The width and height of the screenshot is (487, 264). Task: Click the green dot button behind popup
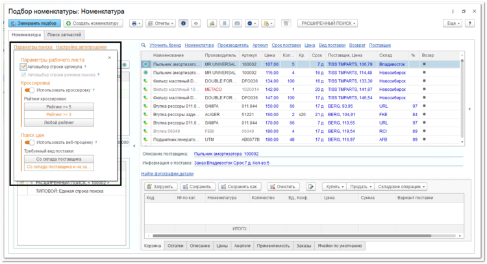tap(125, 64)
